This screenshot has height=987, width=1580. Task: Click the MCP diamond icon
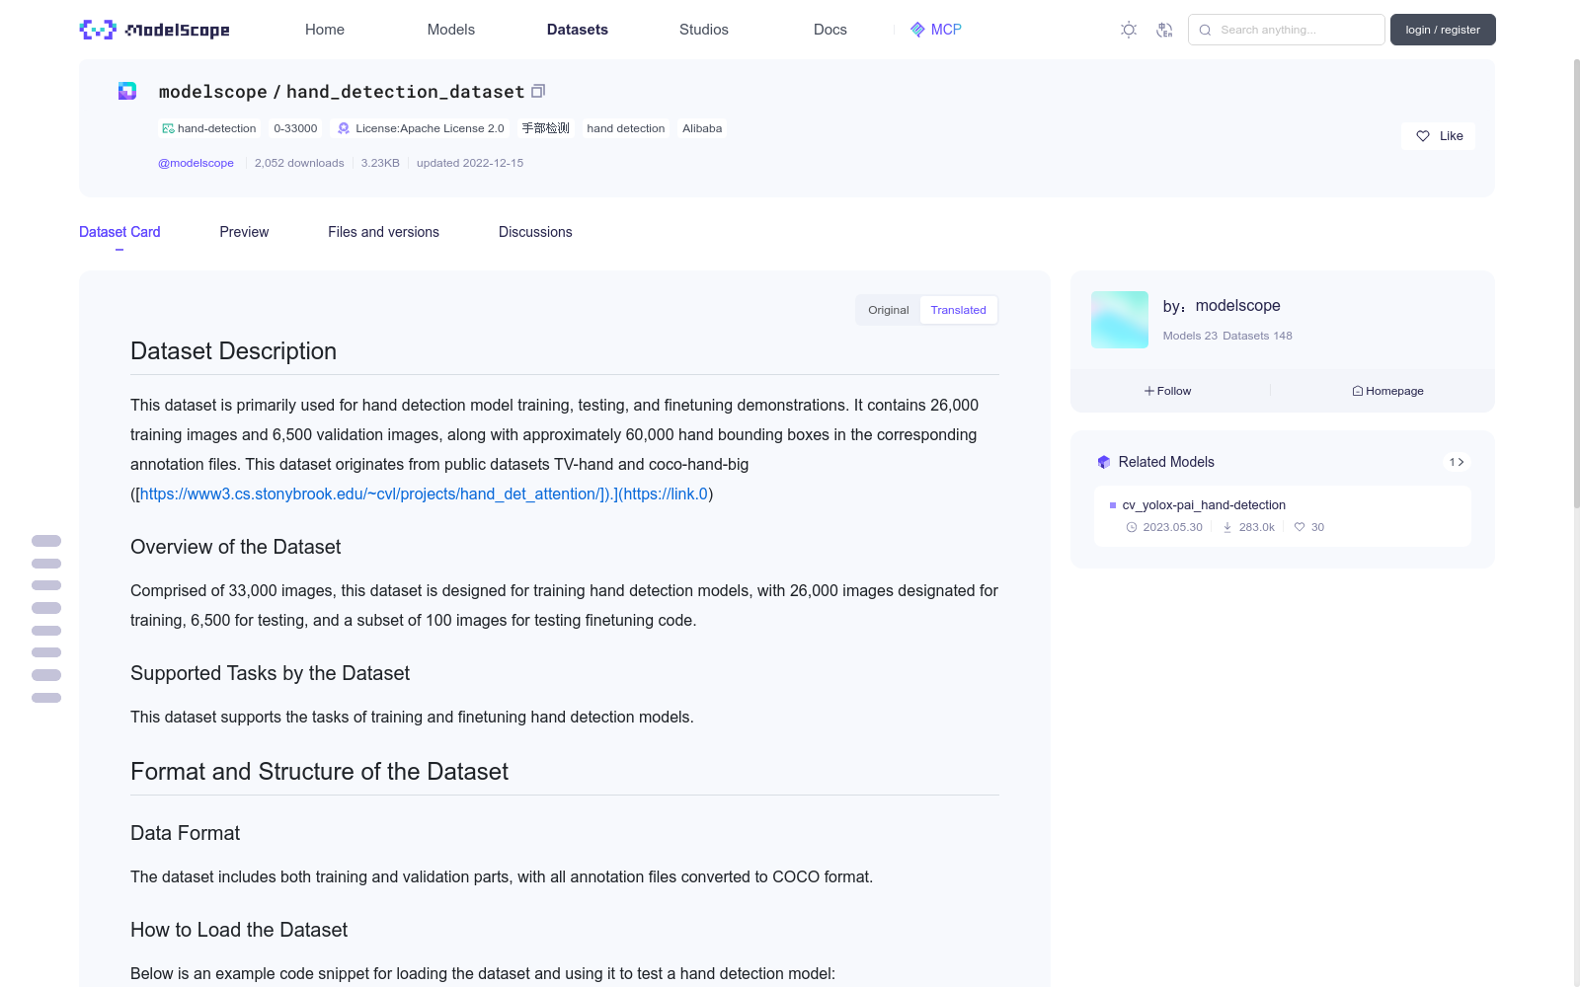(917, 30)
